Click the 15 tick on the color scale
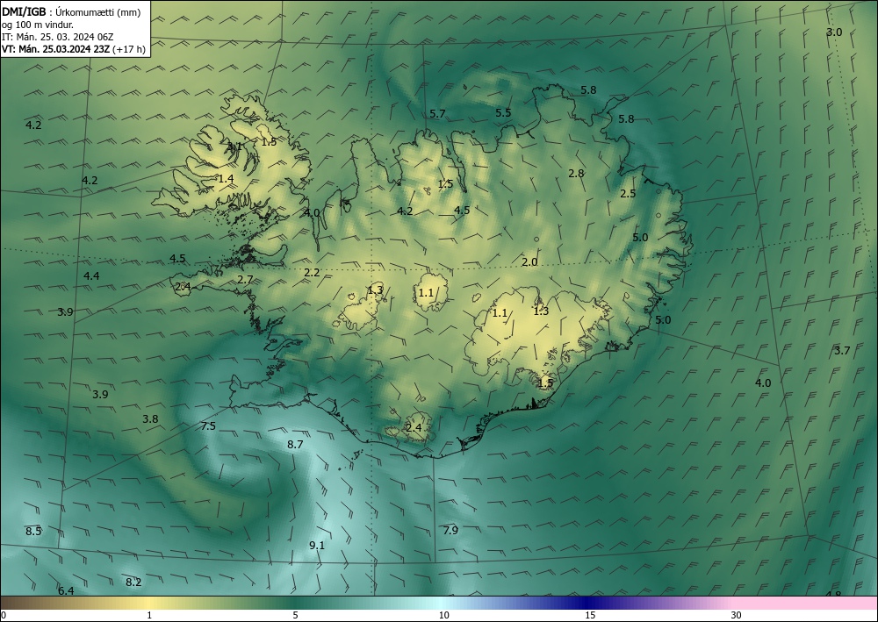This screenshot has width=878, height=622. tap(590, 616)
